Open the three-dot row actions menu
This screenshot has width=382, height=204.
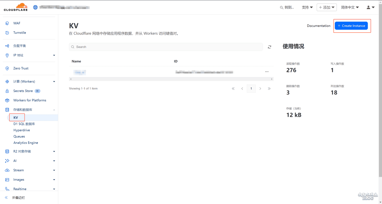(267, 72)
